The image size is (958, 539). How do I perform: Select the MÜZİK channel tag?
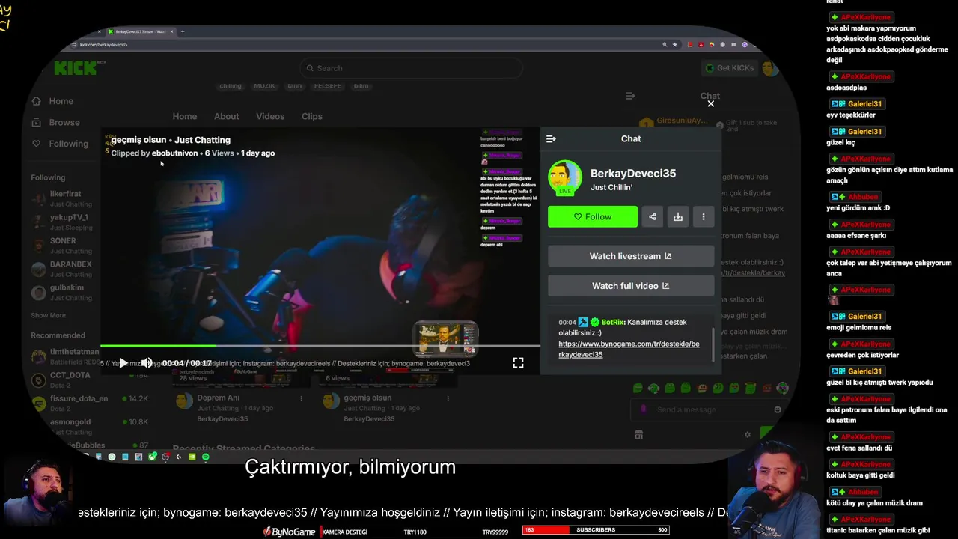[264, 85]
